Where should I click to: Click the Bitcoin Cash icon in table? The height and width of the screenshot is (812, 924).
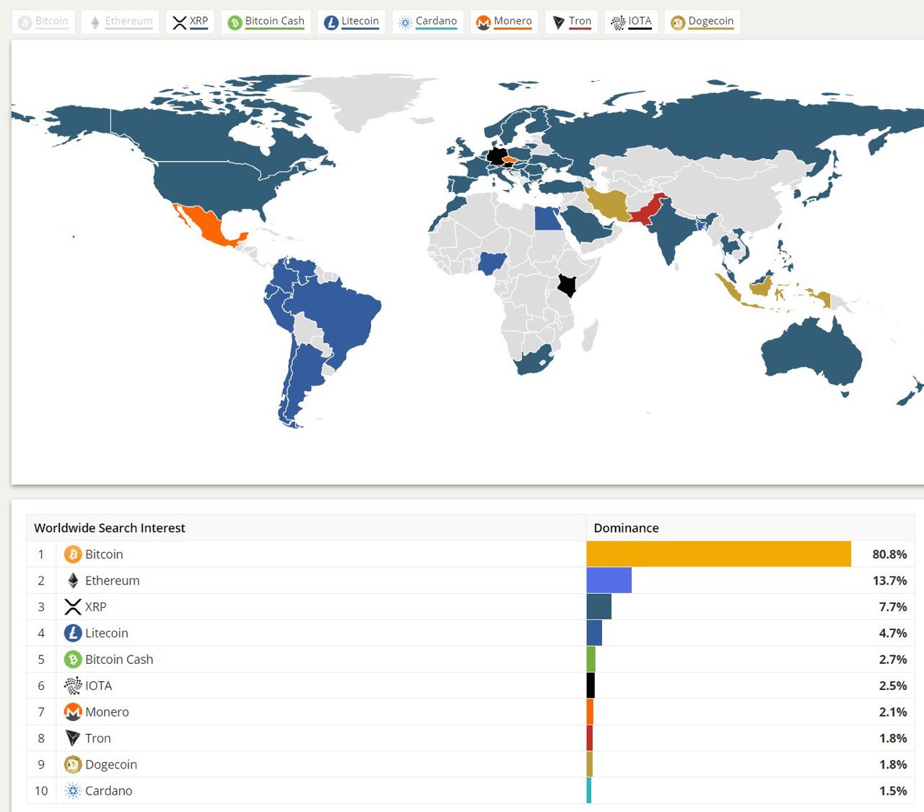73,659
